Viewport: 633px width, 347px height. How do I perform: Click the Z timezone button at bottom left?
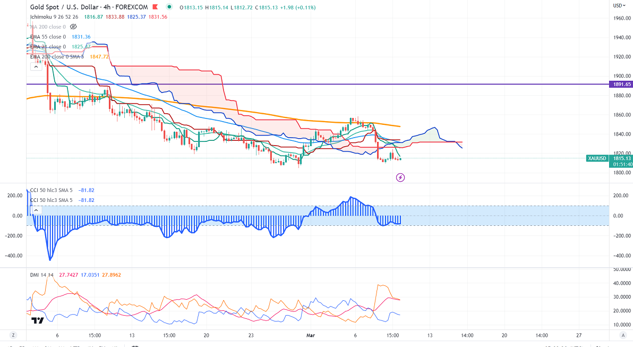13,335
